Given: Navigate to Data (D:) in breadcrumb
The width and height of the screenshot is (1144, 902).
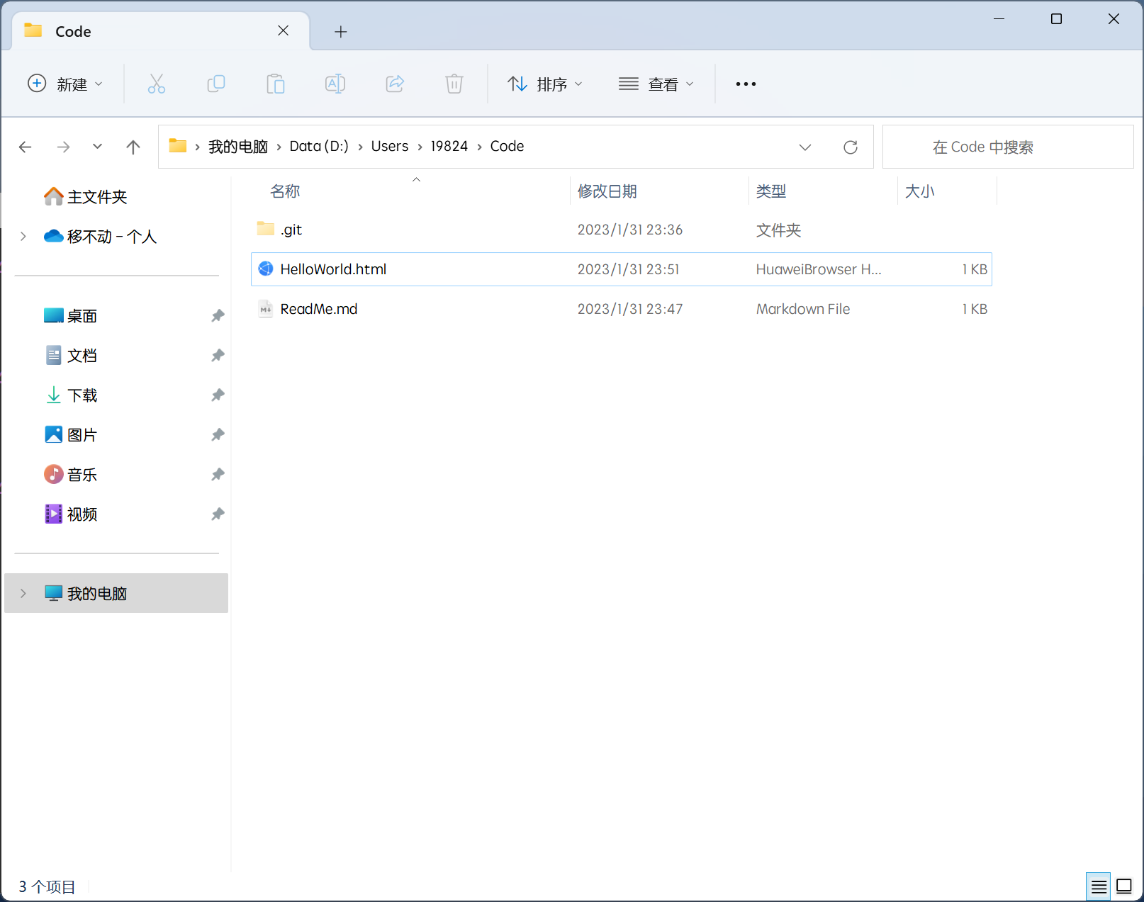Looking at the screenshot, I should click(x=319, y=147).
